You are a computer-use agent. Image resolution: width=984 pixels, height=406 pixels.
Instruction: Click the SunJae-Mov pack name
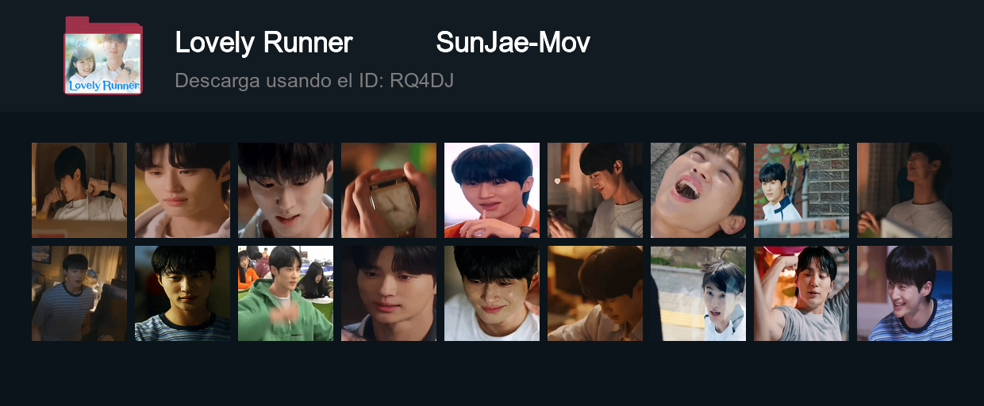pyautogui.click(x=513, y=43)
